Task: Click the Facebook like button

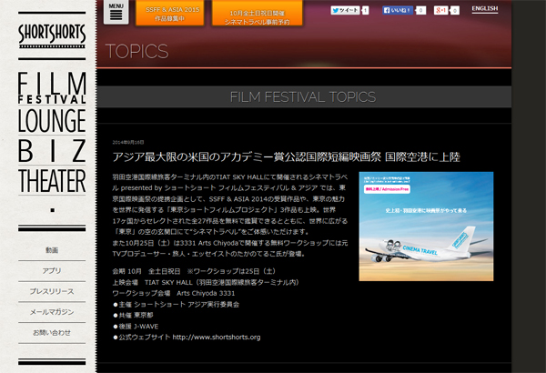Action: click(x=398, y=10)
